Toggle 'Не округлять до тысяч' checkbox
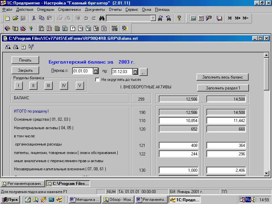Image resolution: width=272 pixels, height=204 pixels. [x=97, y=80]
